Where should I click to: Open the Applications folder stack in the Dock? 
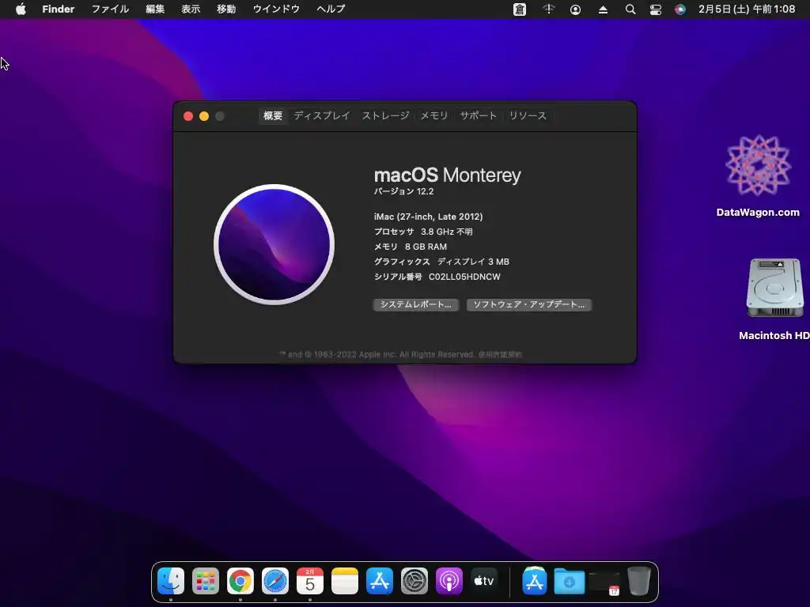click(x=535, y=581)
